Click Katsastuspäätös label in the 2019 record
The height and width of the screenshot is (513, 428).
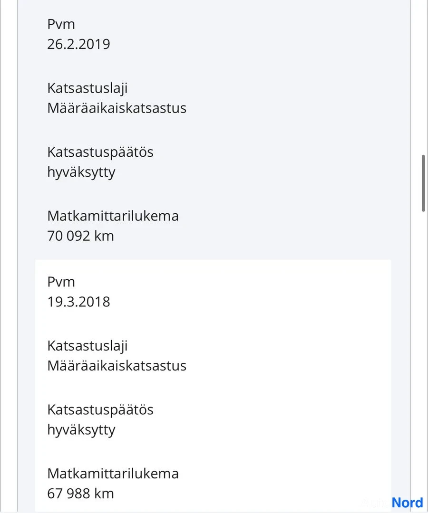tap(100, 152)
